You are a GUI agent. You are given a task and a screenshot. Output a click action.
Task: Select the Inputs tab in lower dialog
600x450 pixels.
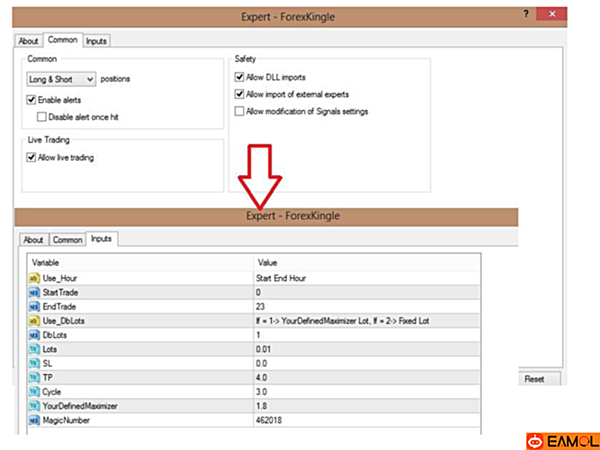point(101,239)
